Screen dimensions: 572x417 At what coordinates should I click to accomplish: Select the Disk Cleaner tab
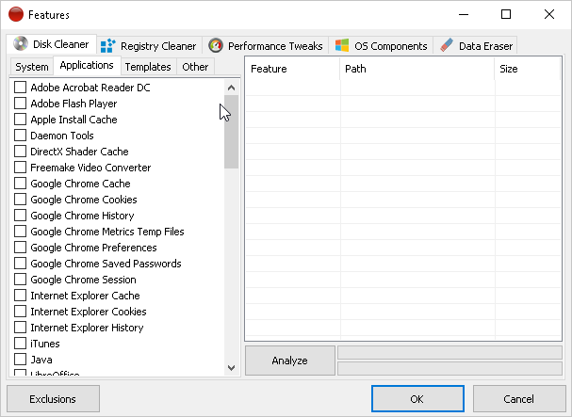52,44
